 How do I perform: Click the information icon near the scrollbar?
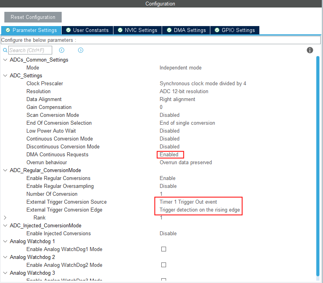[x=310, y=50]
